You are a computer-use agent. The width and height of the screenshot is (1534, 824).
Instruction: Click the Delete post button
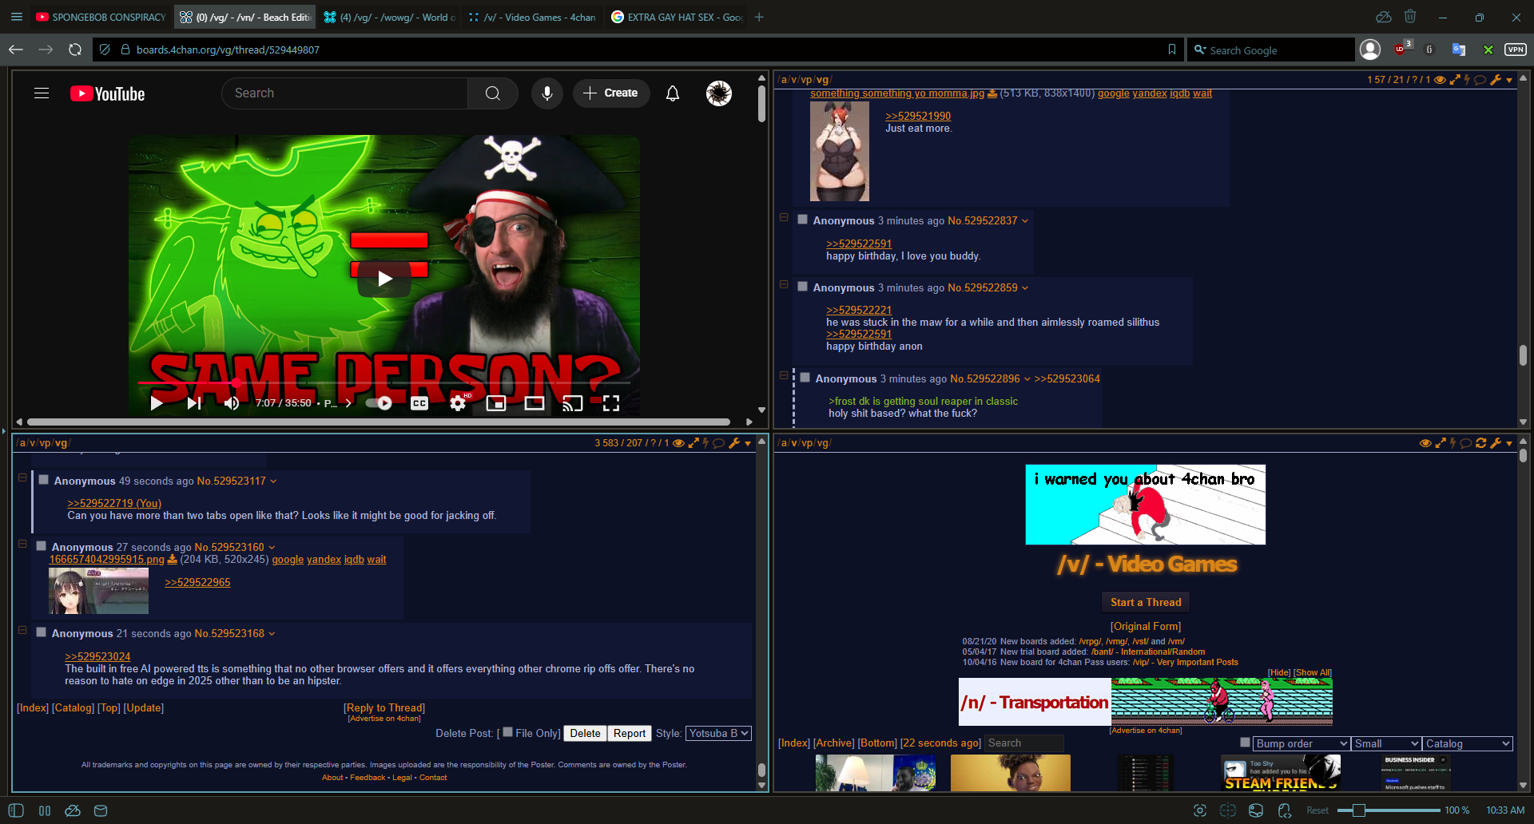585,733
